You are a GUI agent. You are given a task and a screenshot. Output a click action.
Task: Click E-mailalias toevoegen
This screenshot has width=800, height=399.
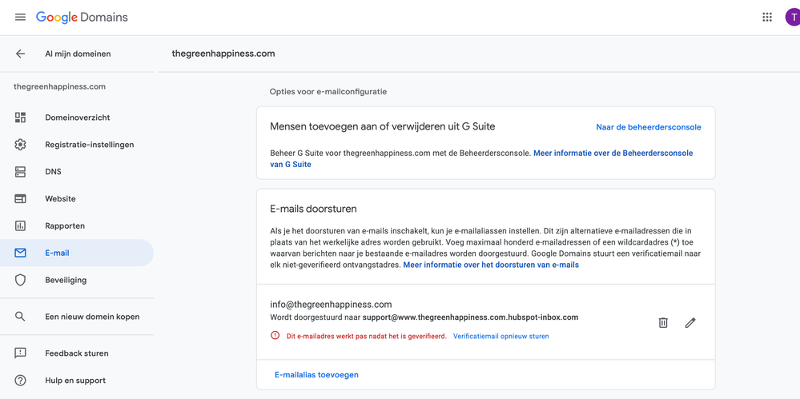(x=316, y=374)
